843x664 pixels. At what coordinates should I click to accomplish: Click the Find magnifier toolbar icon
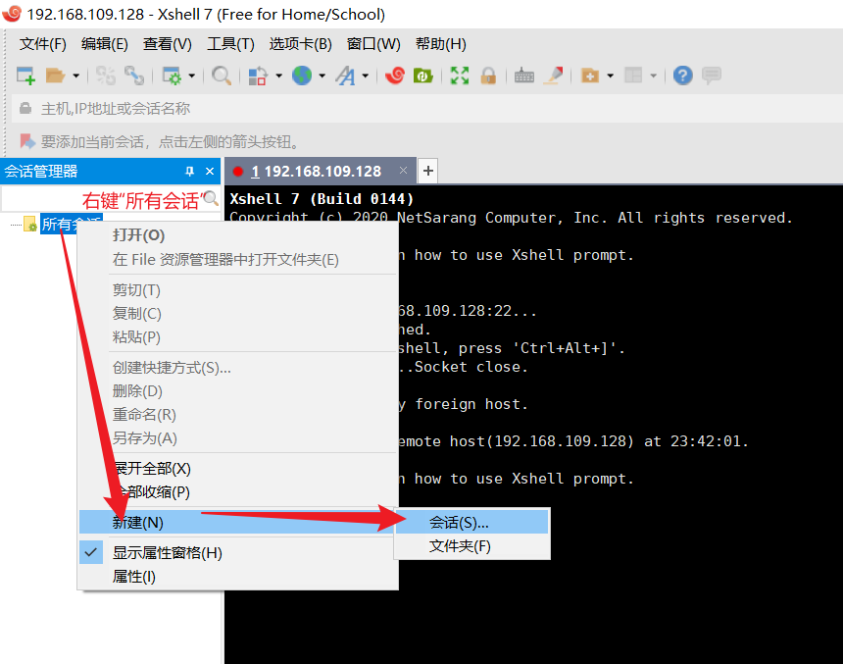(221, 76)
